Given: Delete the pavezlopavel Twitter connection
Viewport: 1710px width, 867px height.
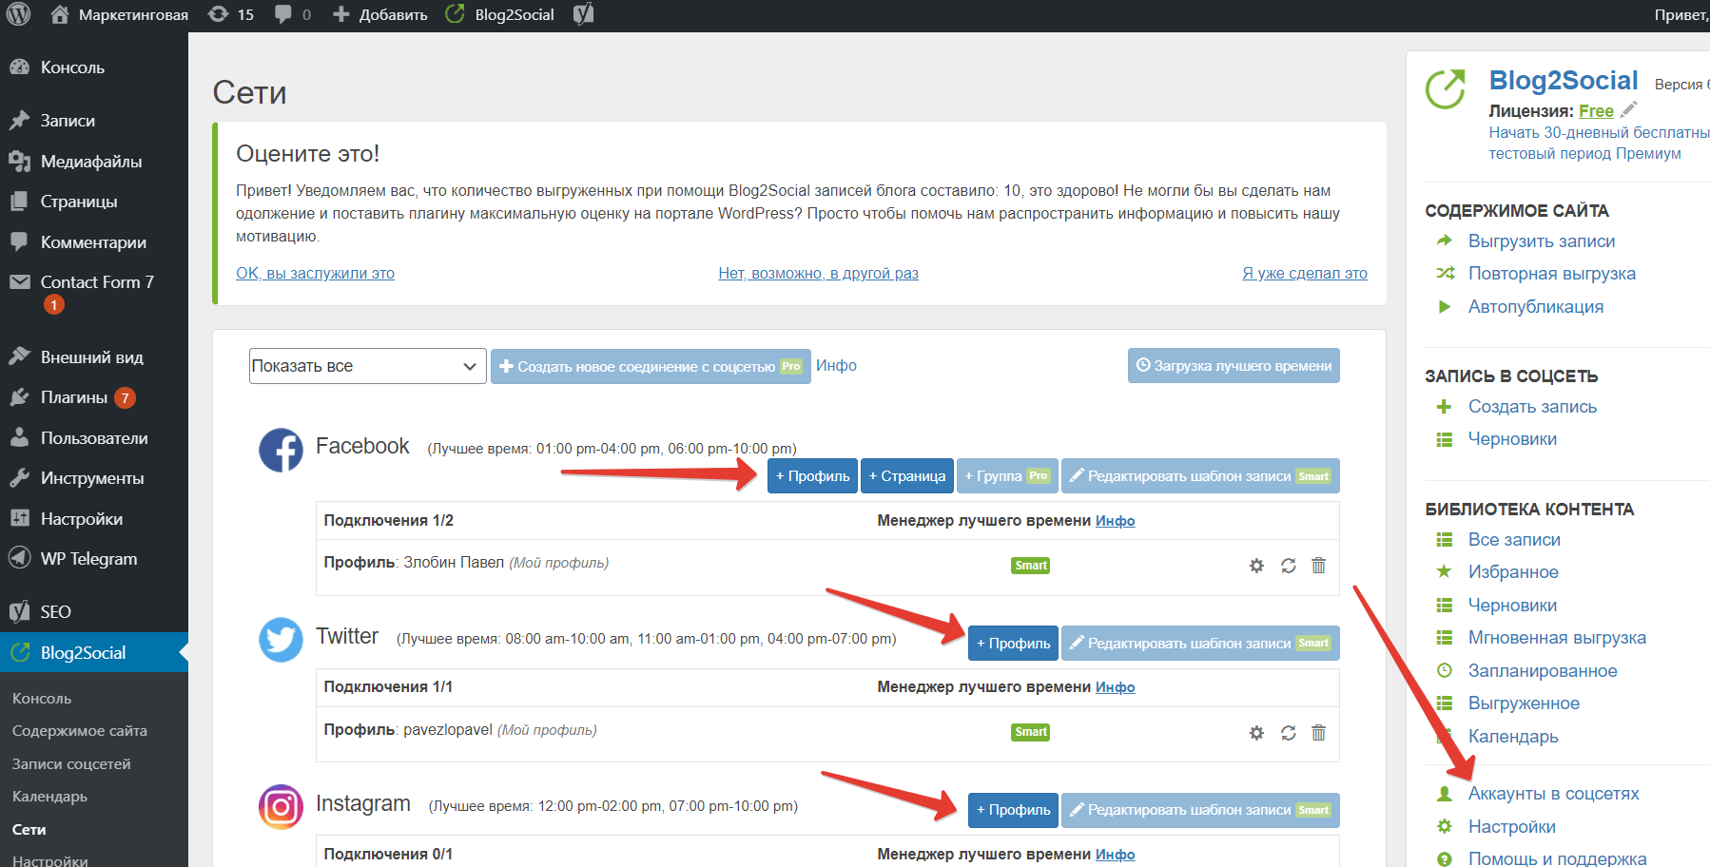Looking at the screenshot, I should point(1318,733).
